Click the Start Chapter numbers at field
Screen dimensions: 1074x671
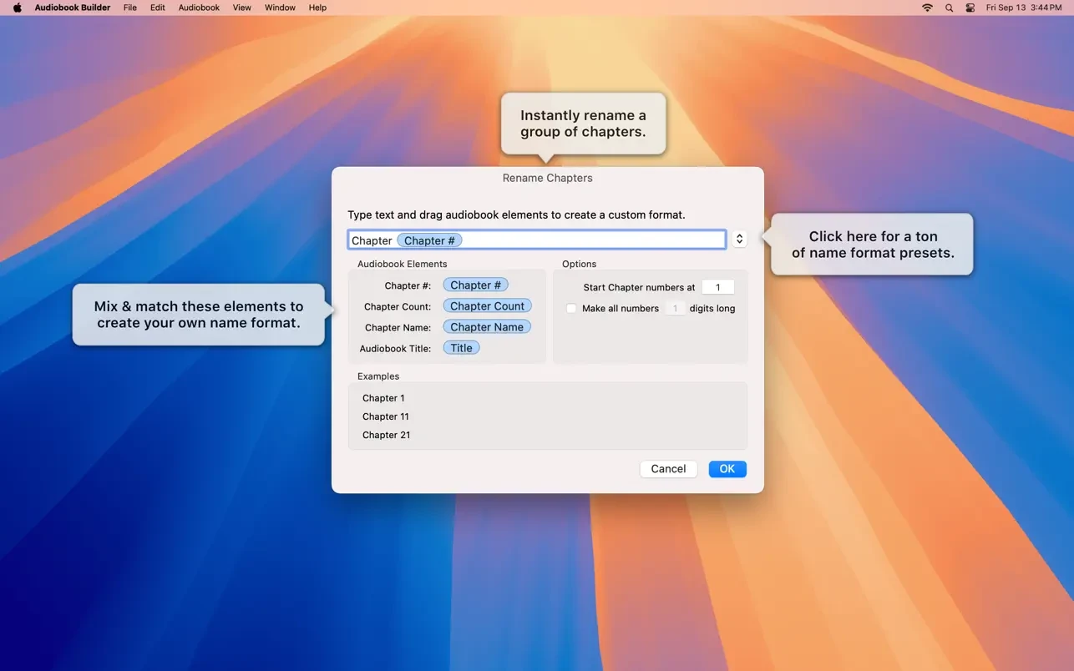717,287
